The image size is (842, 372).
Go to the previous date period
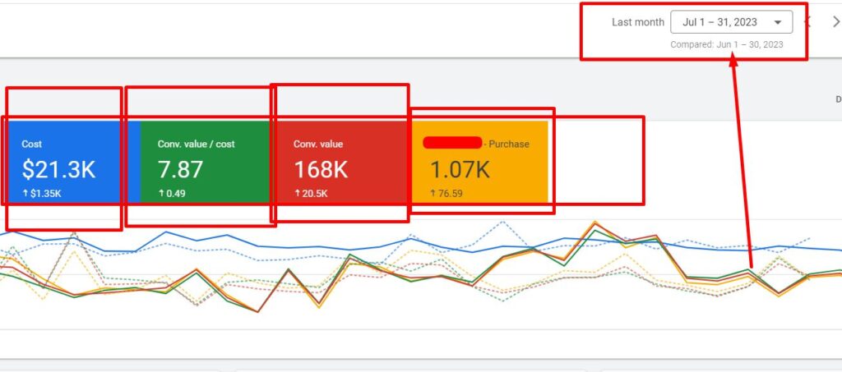[x=807, y=22]
